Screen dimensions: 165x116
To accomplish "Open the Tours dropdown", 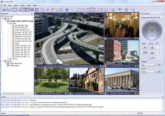I will (x=149, y=72).
